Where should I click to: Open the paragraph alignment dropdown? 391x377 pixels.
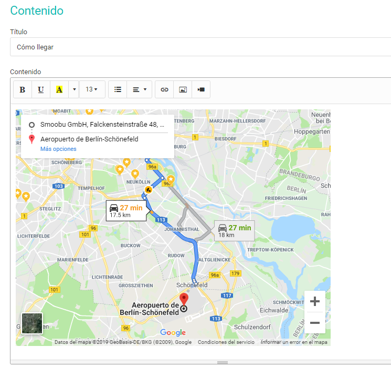(x=140, y=89)
